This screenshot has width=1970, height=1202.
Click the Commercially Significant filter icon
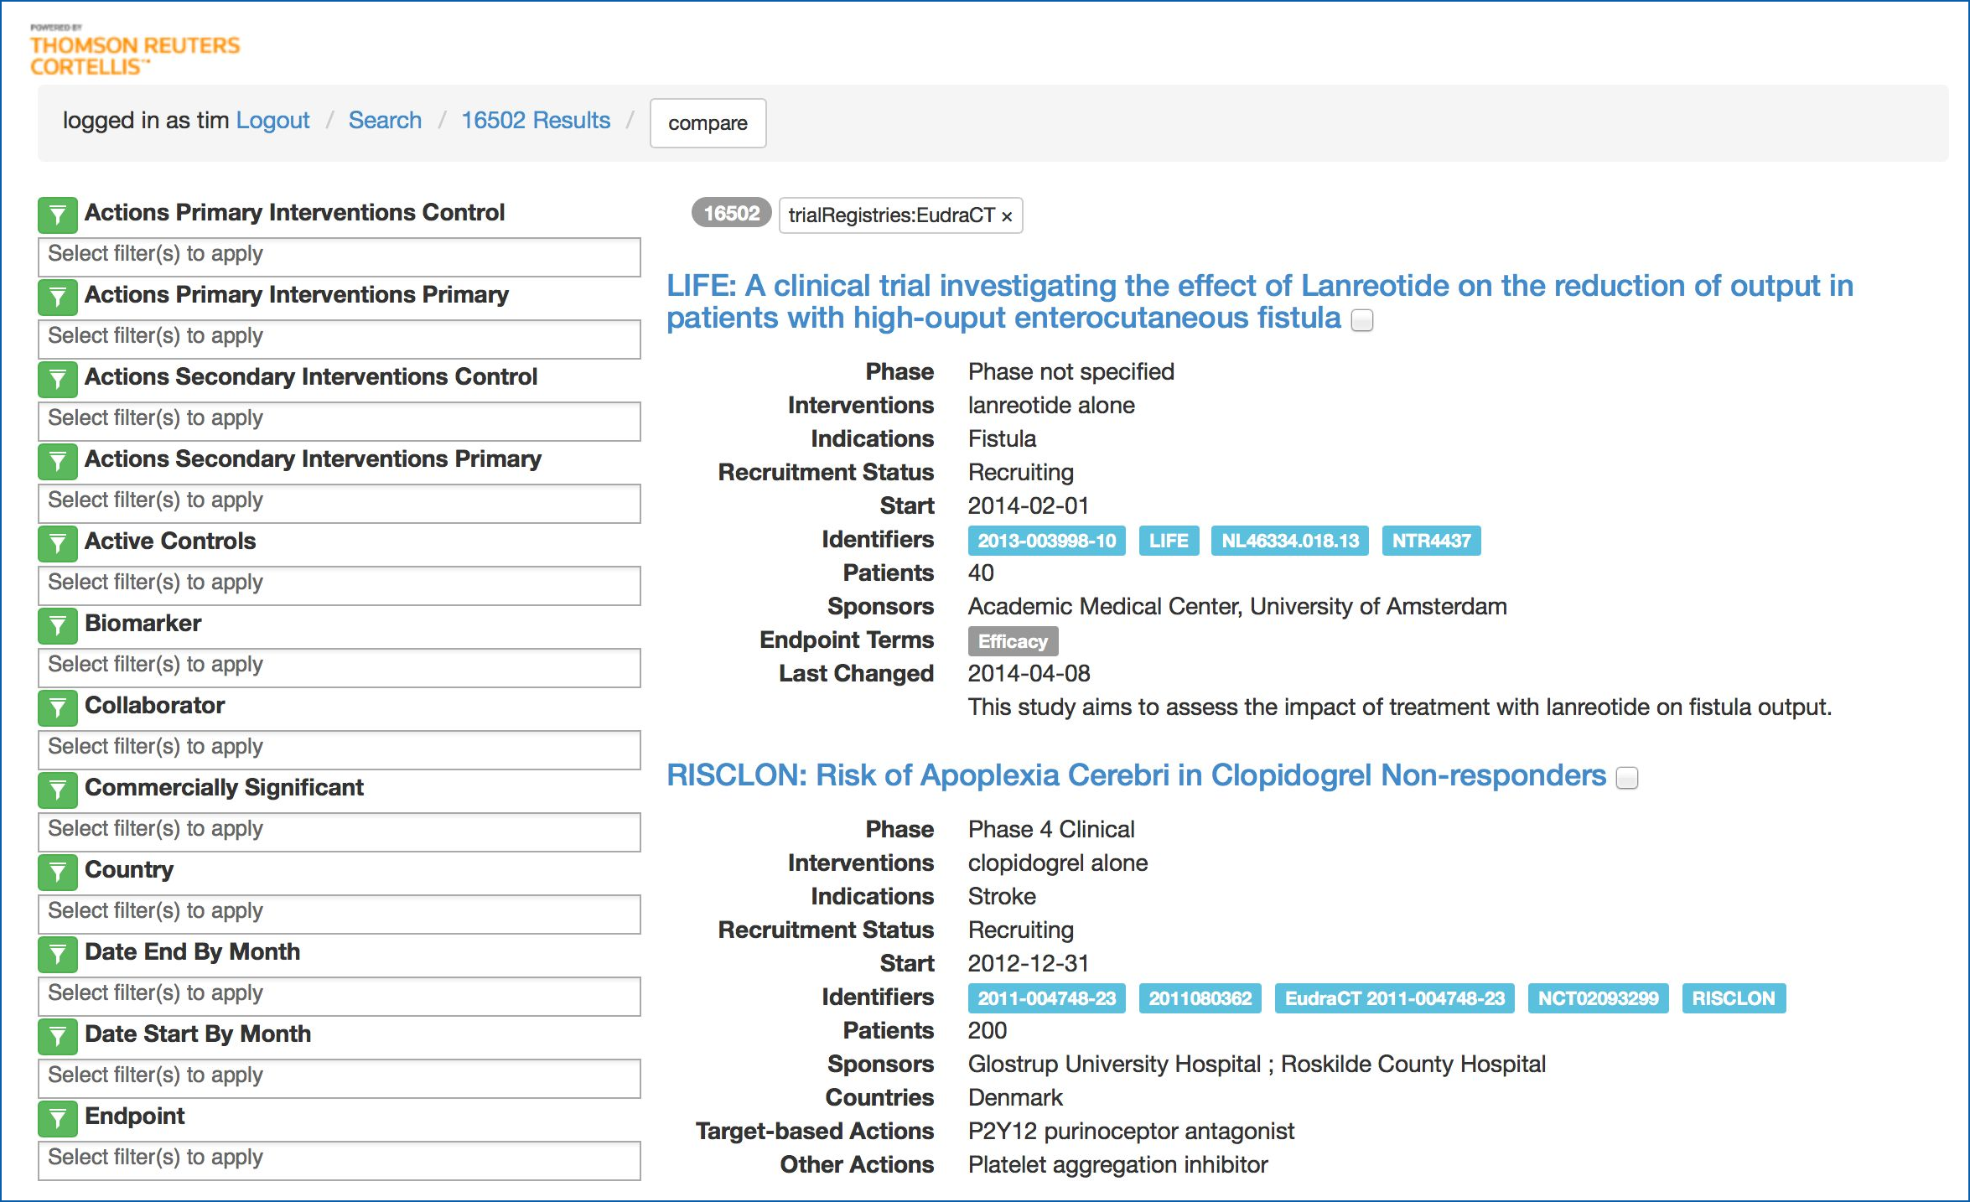57,790
